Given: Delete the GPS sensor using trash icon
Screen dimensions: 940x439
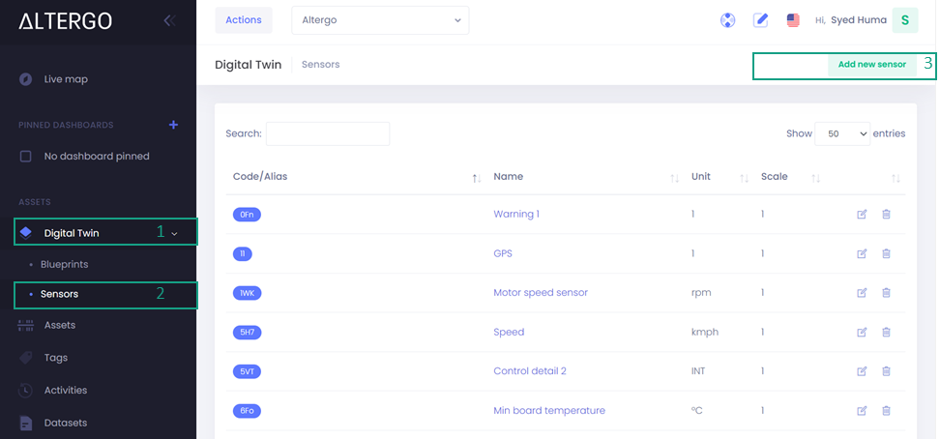Looking at the screenshot, I should [886, 253].
